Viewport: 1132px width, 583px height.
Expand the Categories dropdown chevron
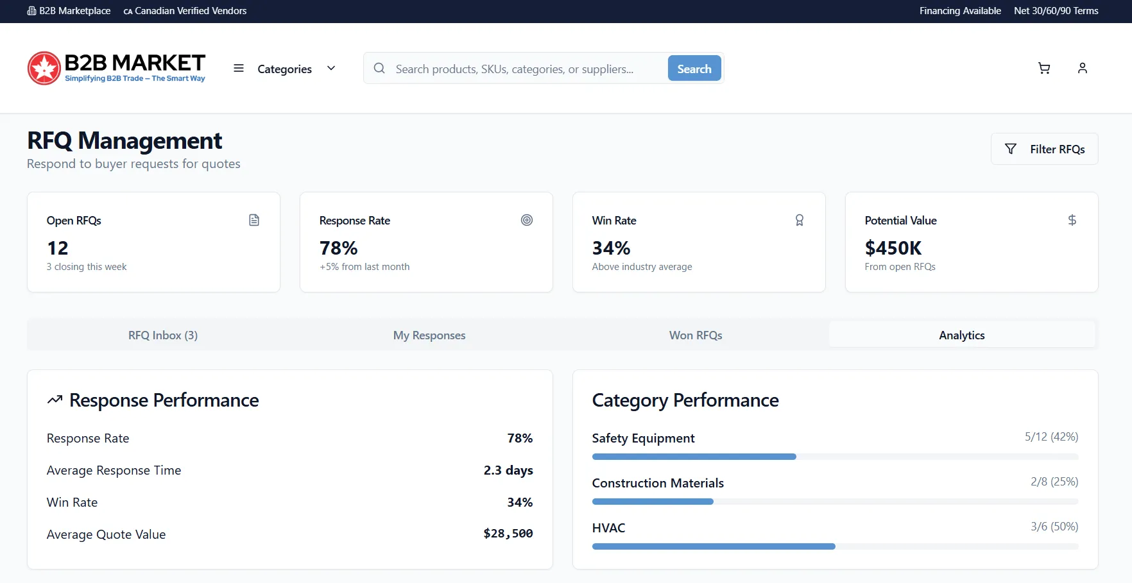point(331,68)
